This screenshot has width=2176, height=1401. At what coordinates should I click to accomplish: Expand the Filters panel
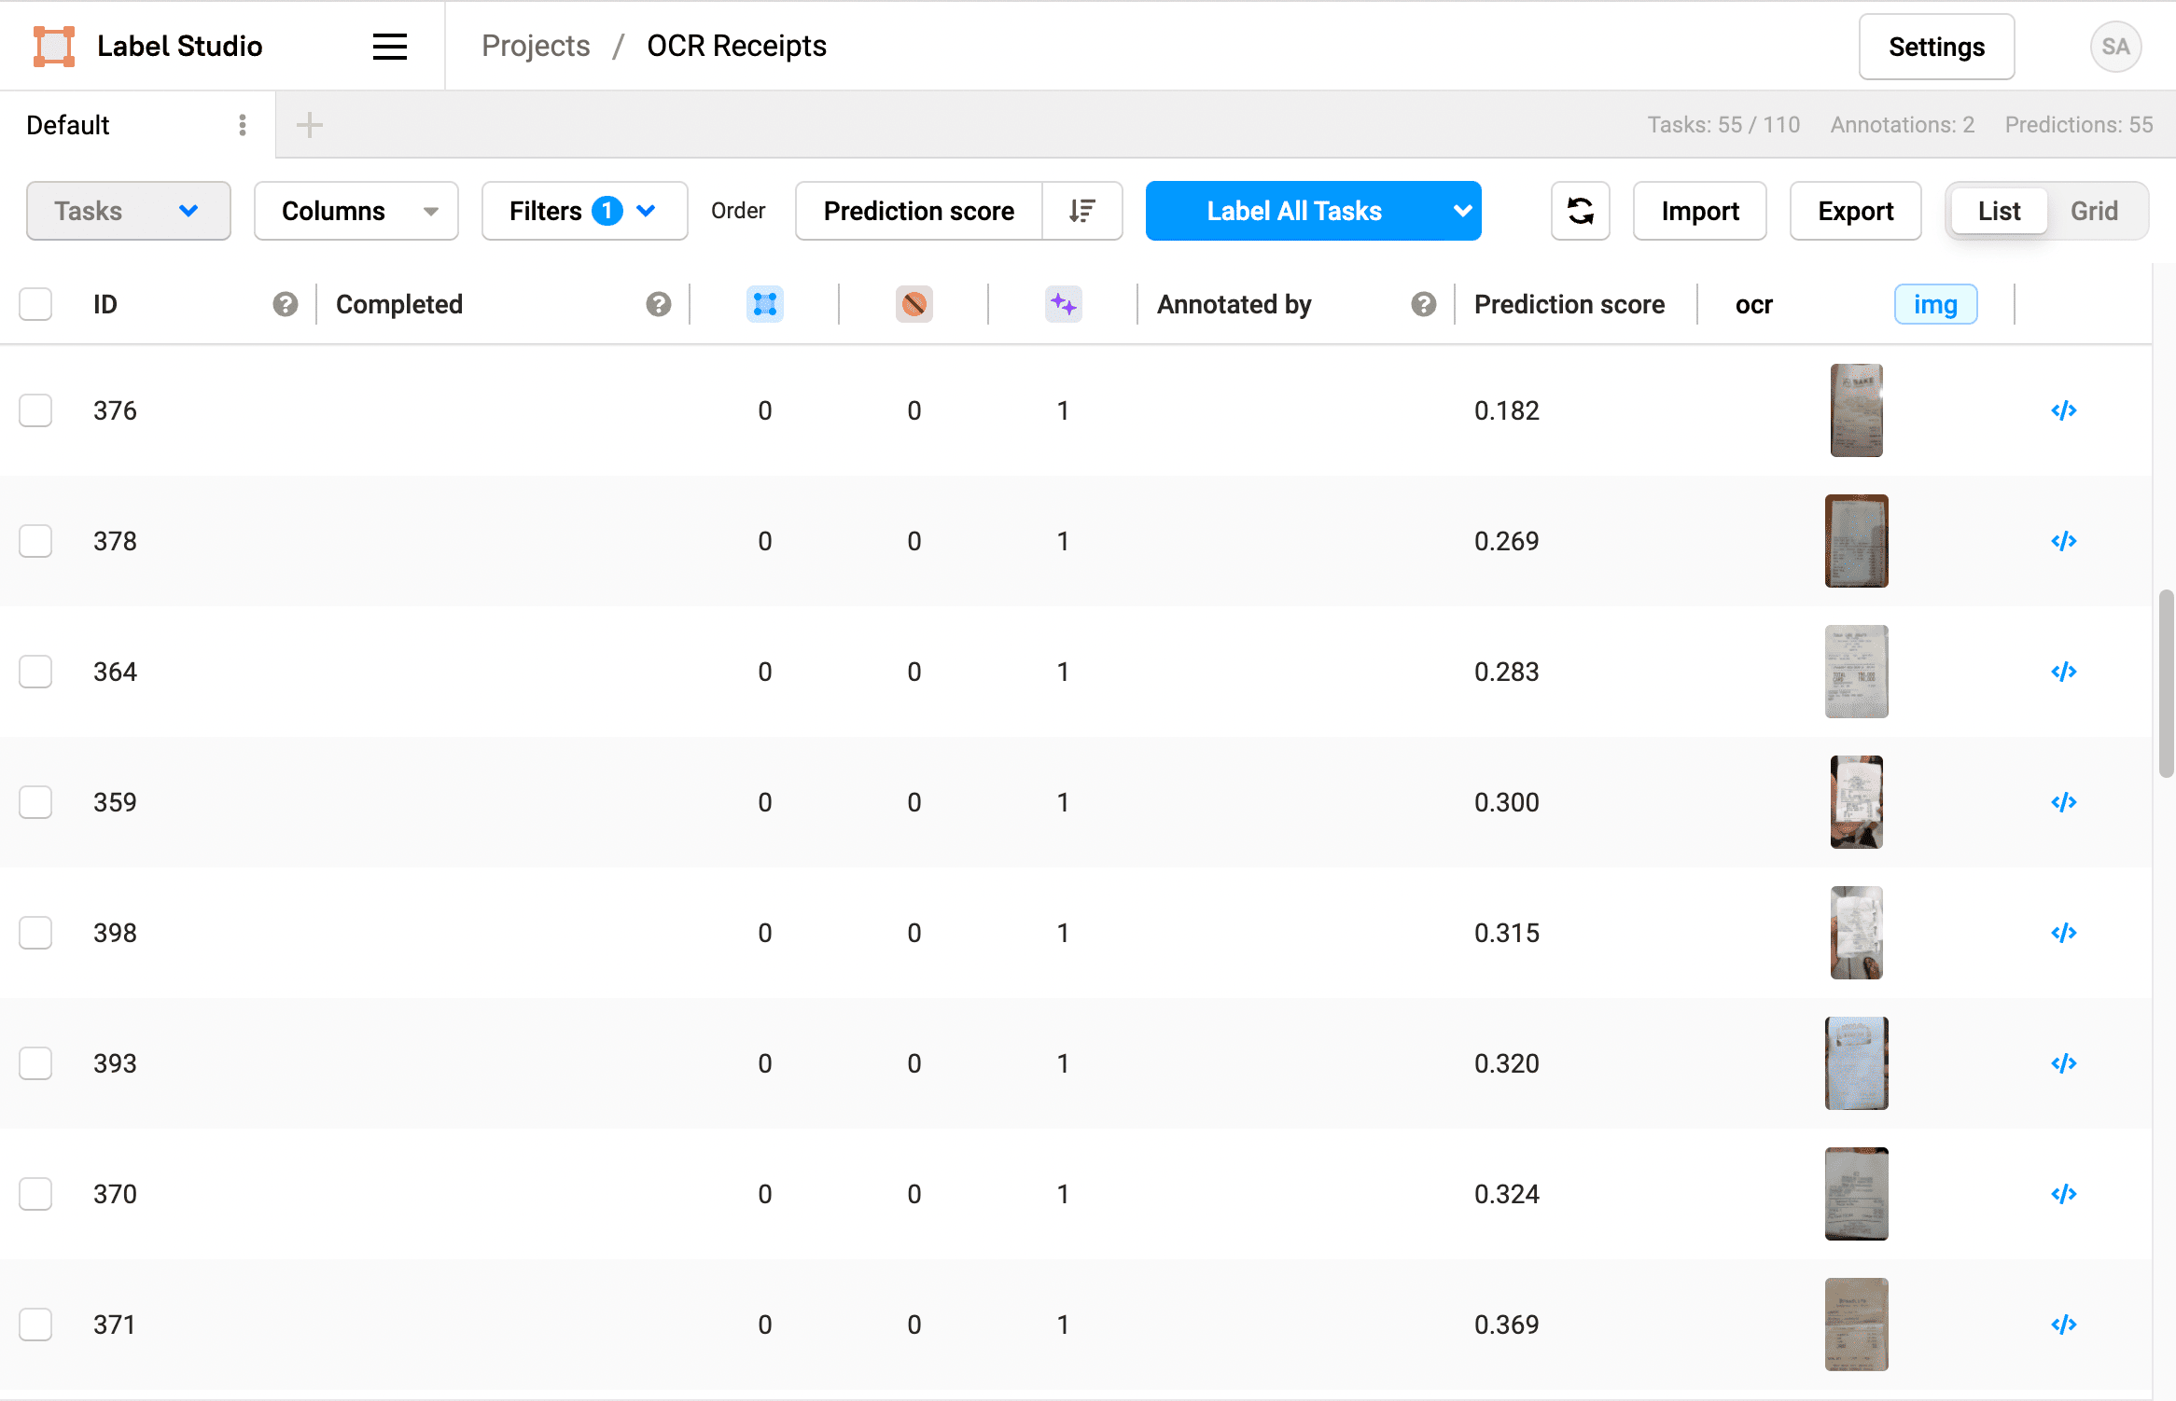click(584, 211)
